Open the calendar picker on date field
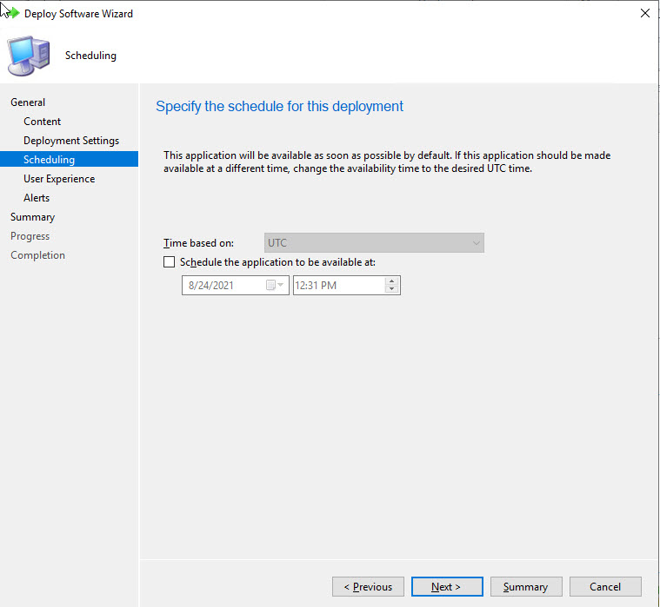The width and height of the screenshot is (660, 607). tap(270, 285)
